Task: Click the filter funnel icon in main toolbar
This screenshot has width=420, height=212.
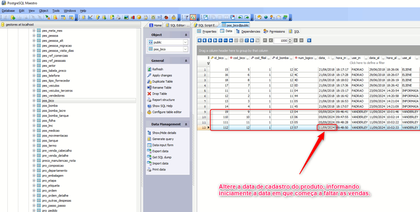Action: click(187, 17)
